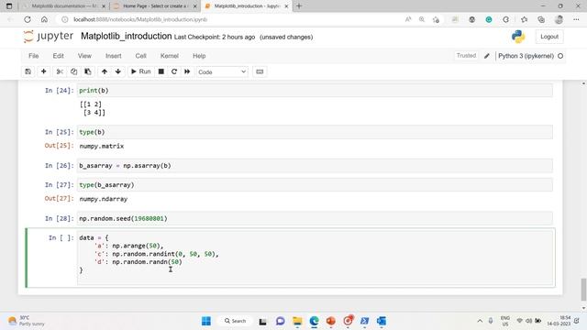This screenshot has width=587, height=330.
Task: Open the Edit menu
Action: (x=58, y=56)
